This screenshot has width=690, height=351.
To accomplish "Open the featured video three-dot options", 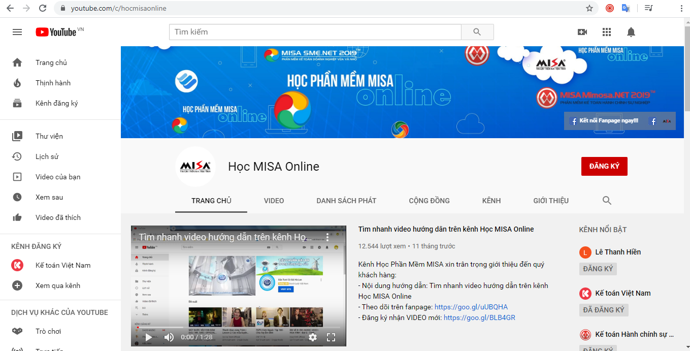I will (x=327, y=237).
